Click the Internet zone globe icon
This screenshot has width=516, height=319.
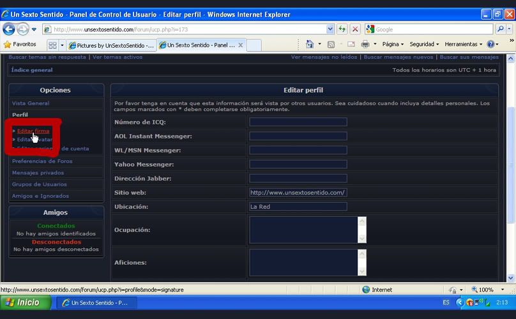tap(366, 290)
